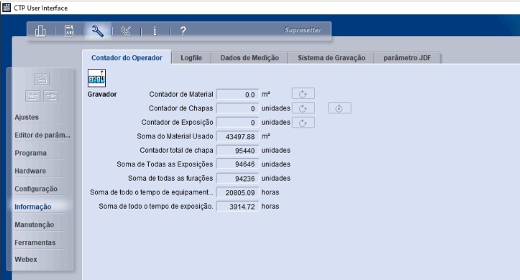
Task: Open Webex in the sidebar
Action: pos(26,259)
